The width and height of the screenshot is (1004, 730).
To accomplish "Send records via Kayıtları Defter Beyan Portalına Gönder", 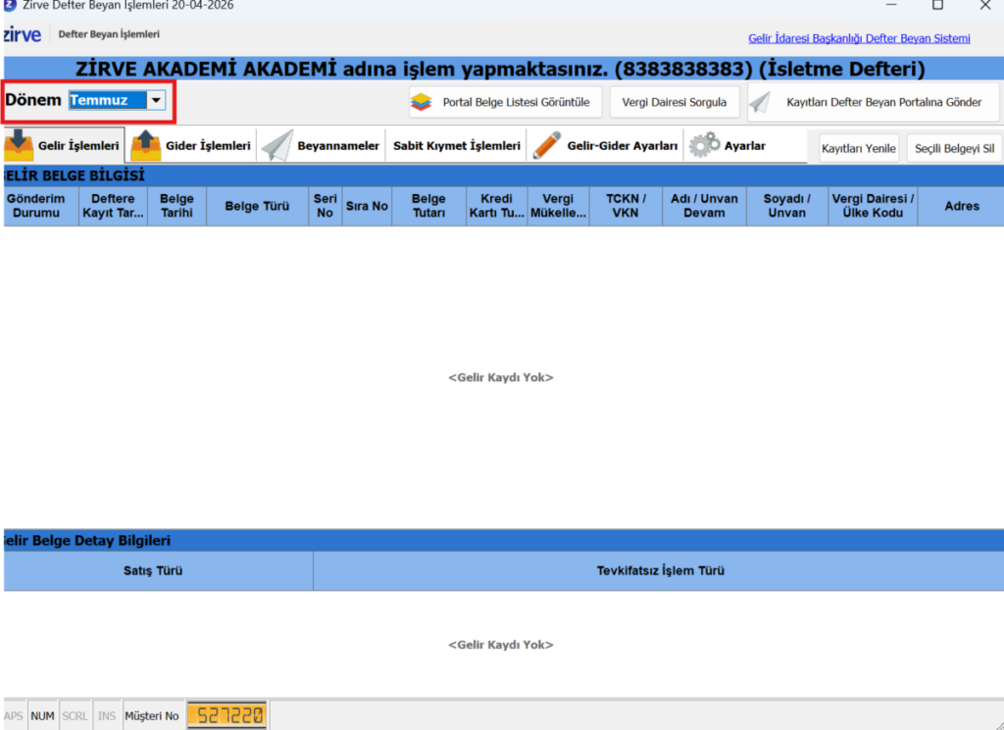I will (x=874, y=102).
